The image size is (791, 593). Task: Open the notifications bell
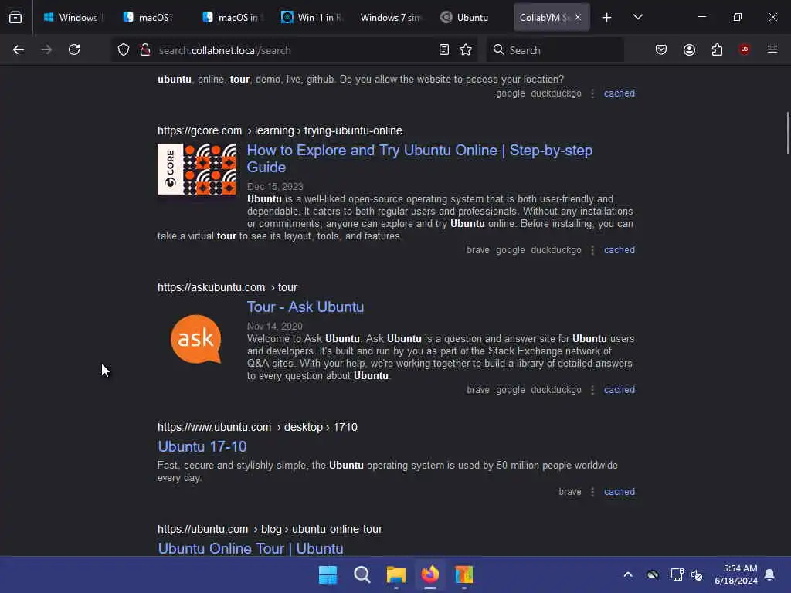(769, 574)
